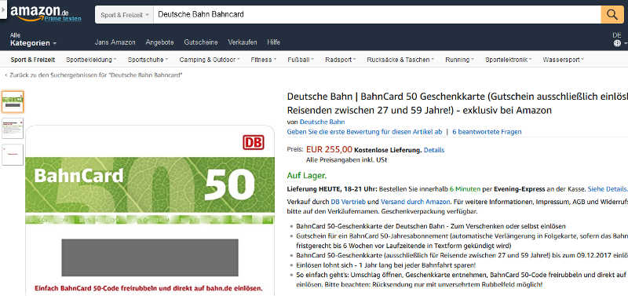Click the text Lieferung HEUTE, 18-21 Uhr
The width and height of the screenshot is (628, 296).
pyautogui.click(x=332, y=188)
